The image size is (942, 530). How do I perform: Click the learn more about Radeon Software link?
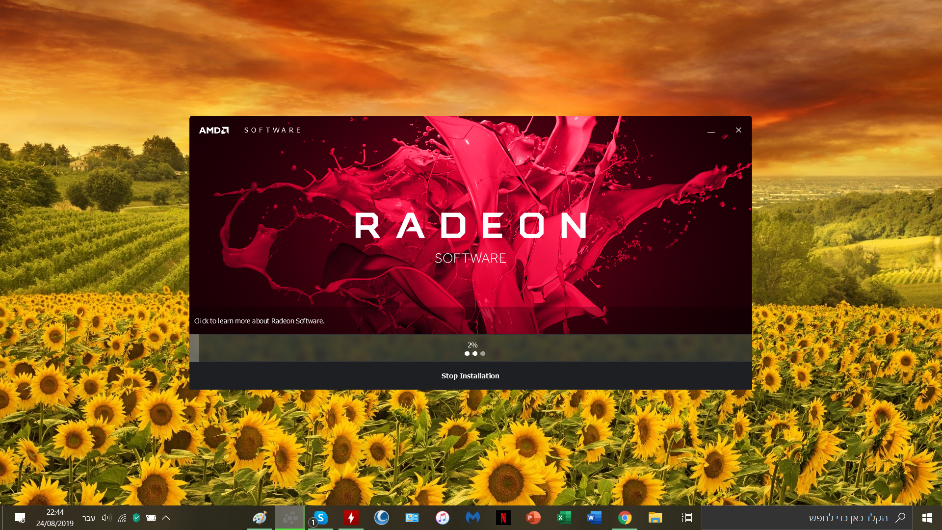coord(259,321)
